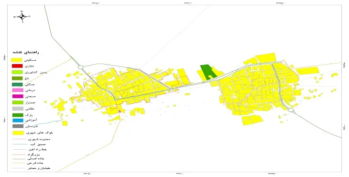Click the بزرگراه highway legend label
The width and height of the screenshot is (349, 177).
34,155
